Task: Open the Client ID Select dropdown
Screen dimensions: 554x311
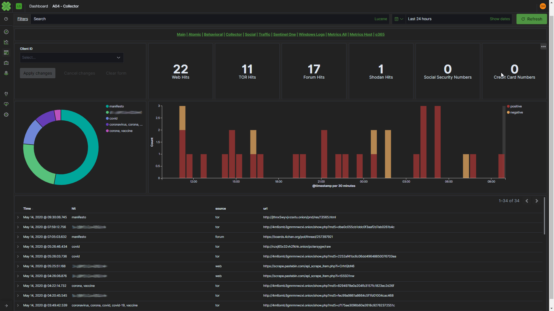Action: [x=72, y=58]
